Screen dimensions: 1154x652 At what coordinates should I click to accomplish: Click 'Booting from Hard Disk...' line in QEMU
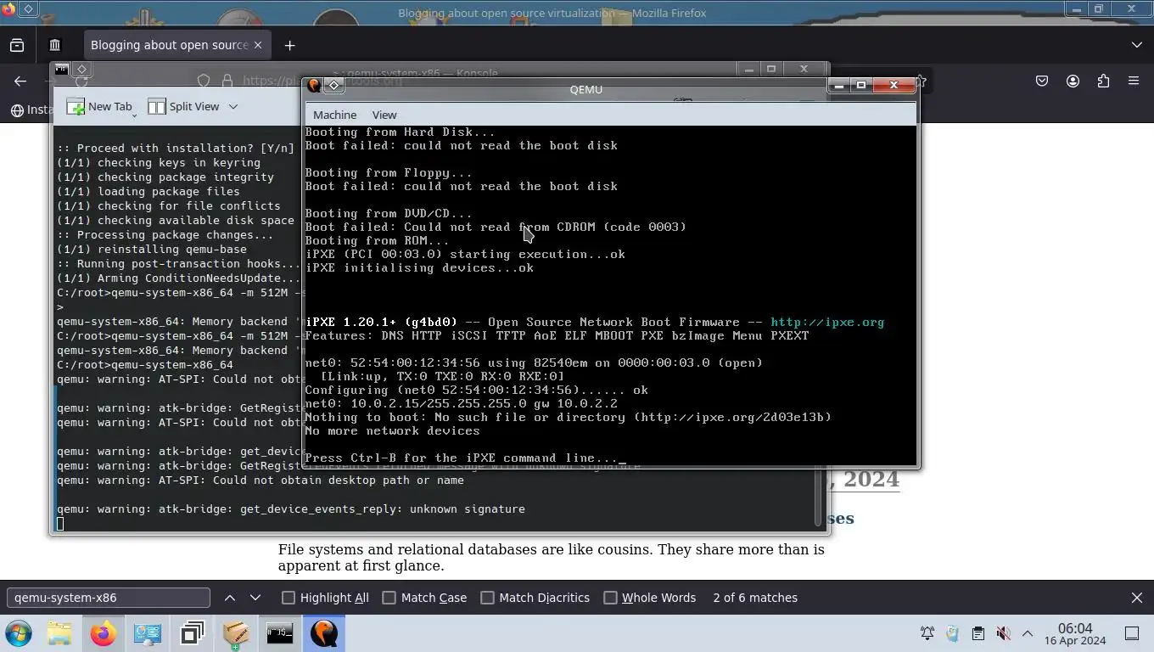coord(400,132)
